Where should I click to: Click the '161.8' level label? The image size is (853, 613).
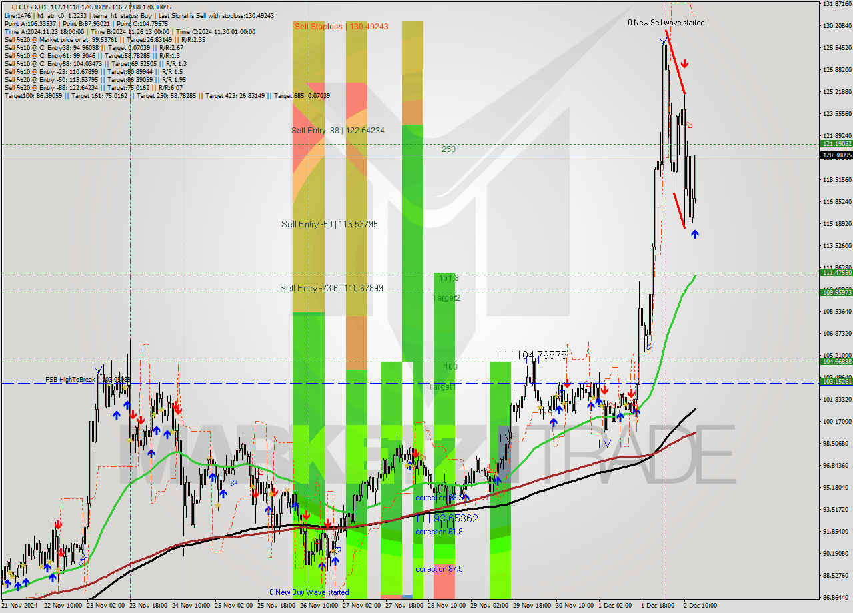point(448,277)
